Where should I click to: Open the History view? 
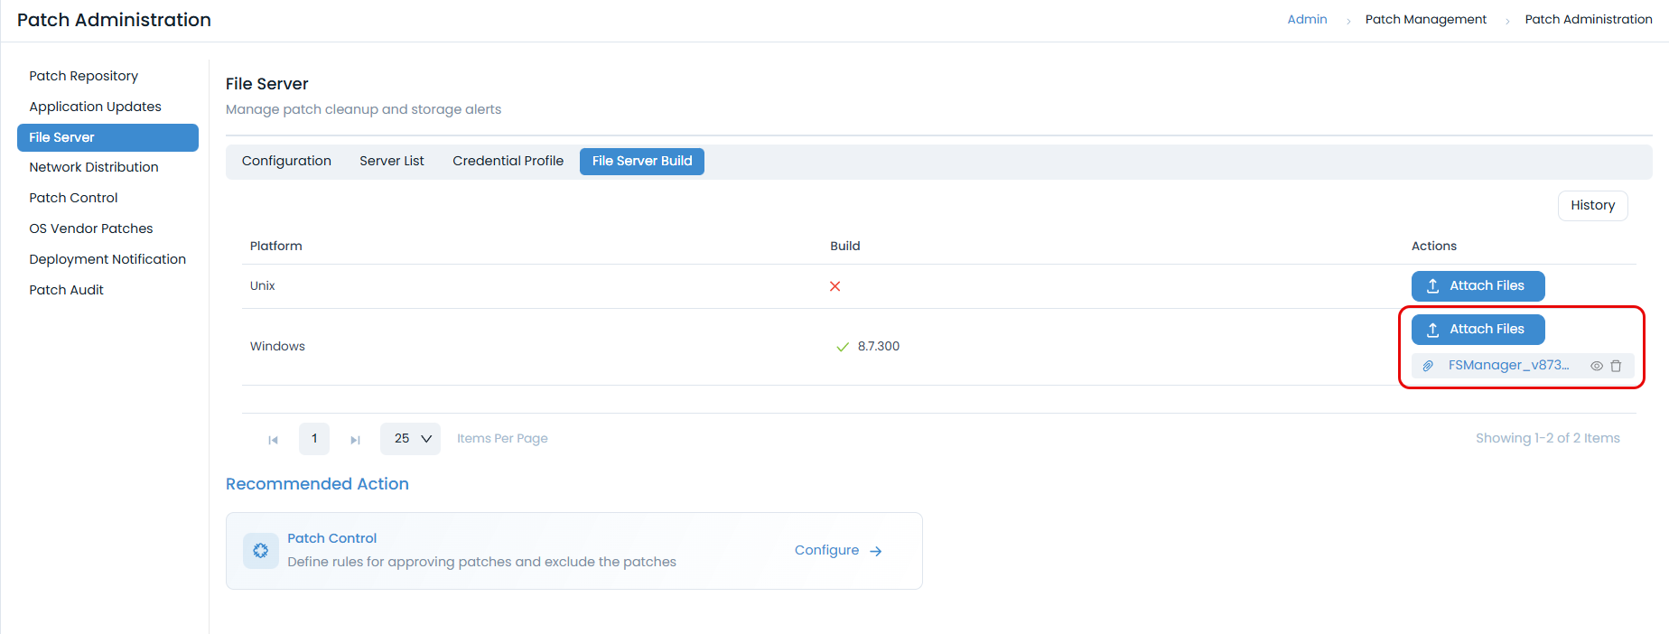pyautogui.click(x=1592, y=206)
